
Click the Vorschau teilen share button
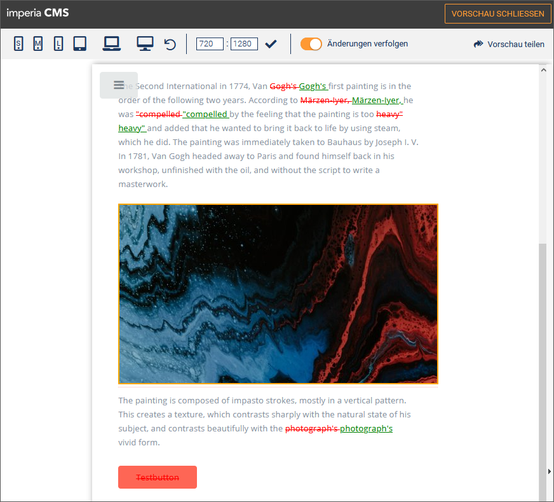[x=509, y=45]
